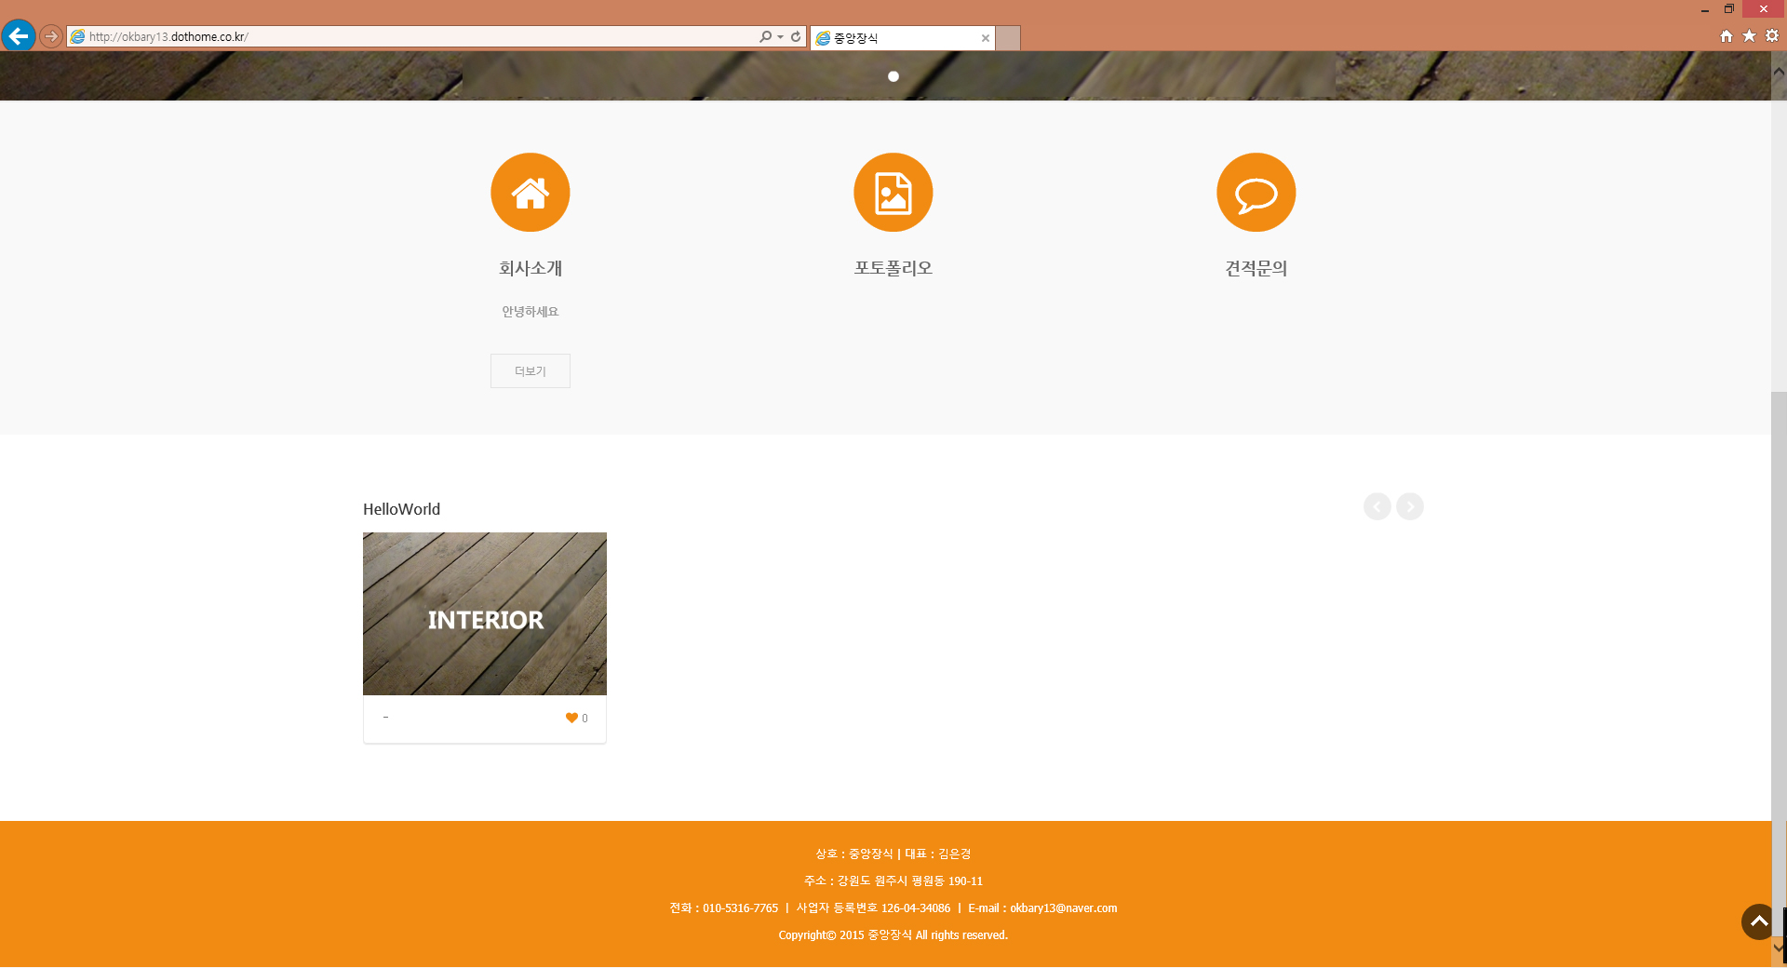
Task: Click the browser forward arrow
Action: tap(51, 36)
